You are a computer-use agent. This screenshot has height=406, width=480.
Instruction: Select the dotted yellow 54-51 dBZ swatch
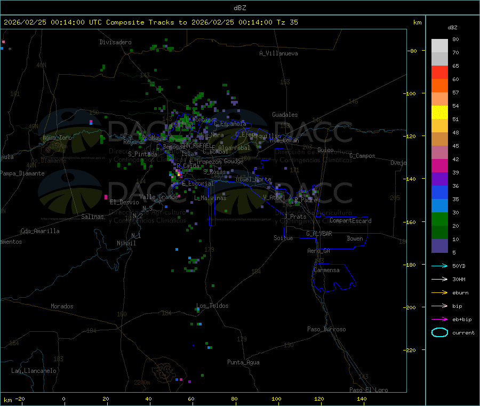pos(439,113)
